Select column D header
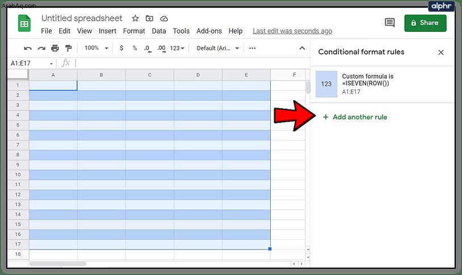The image size is (462, 275). click(198, 75)
